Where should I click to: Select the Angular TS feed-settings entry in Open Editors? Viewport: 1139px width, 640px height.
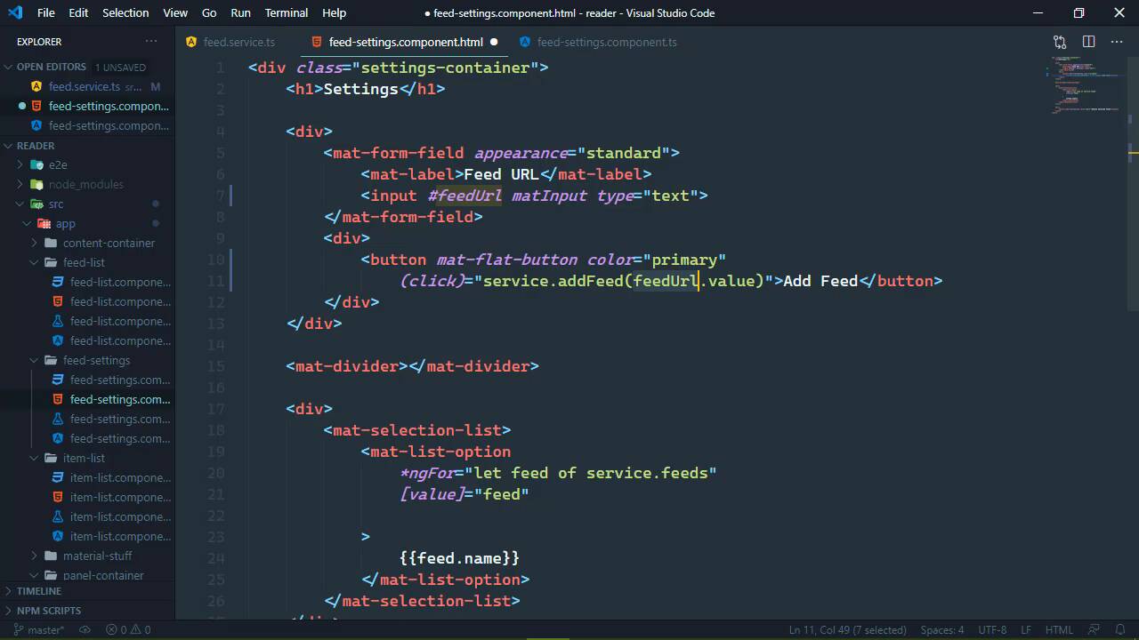click(87, 125)
